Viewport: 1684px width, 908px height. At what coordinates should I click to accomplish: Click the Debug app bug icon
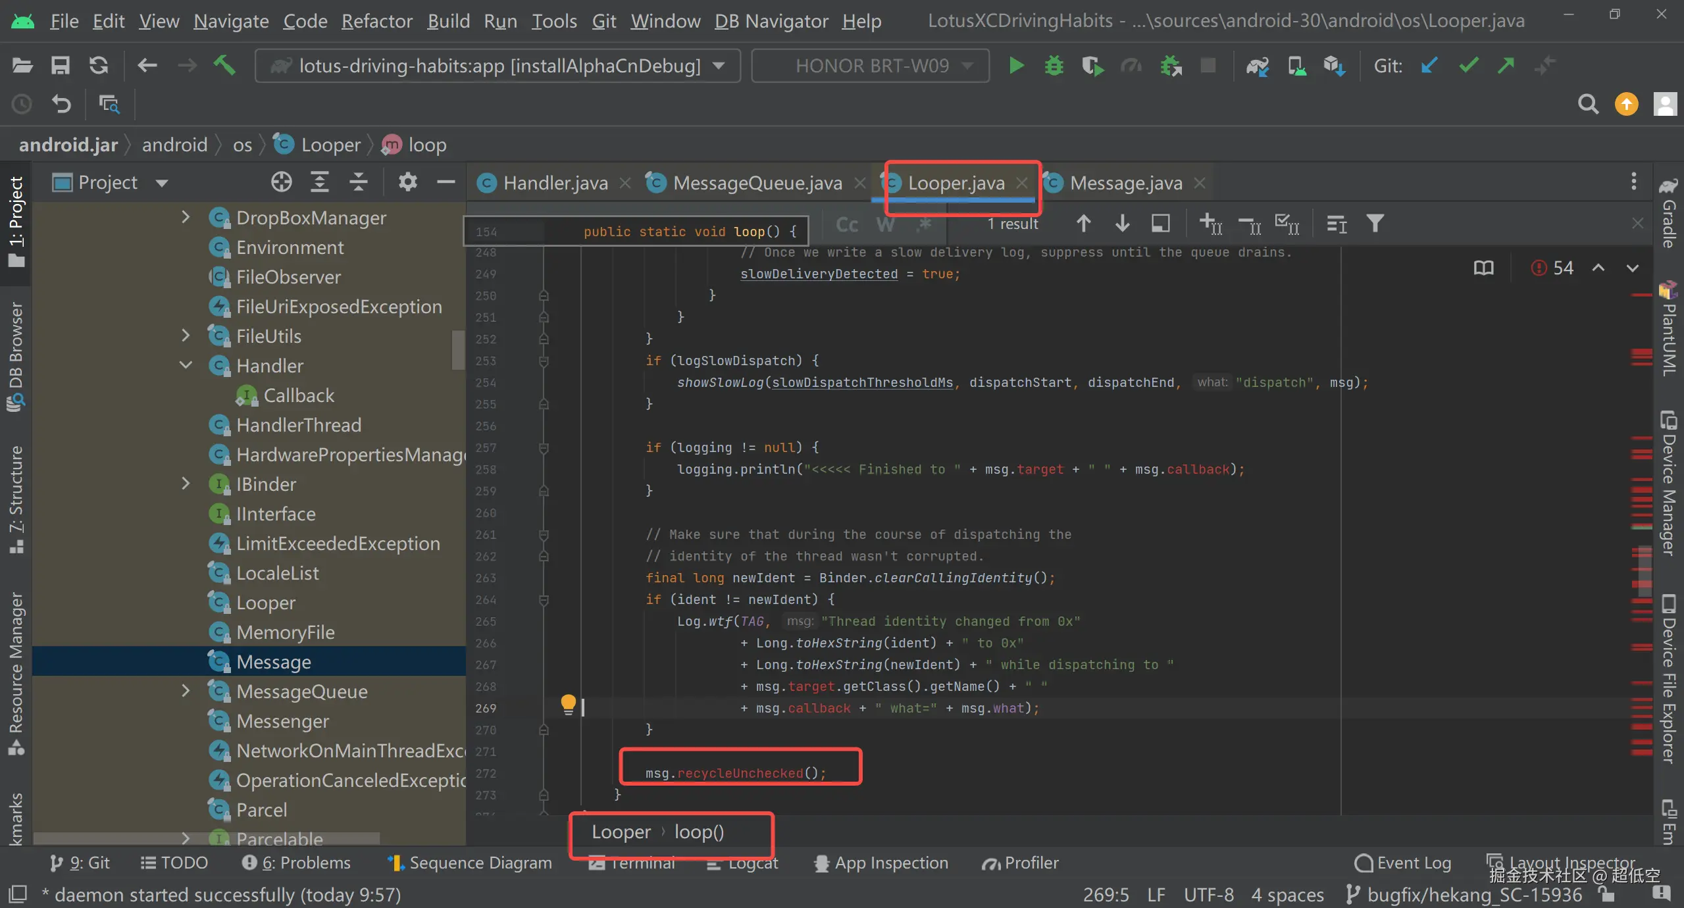[x=1054, y=65]
